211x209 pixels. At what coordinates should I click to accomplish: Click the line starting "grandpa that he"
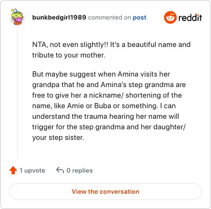point(109,85)
